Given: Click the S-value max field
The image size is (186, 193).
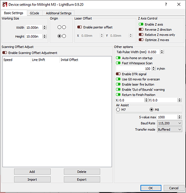Looking at the screenshot, I should click(x=168, y=117).
